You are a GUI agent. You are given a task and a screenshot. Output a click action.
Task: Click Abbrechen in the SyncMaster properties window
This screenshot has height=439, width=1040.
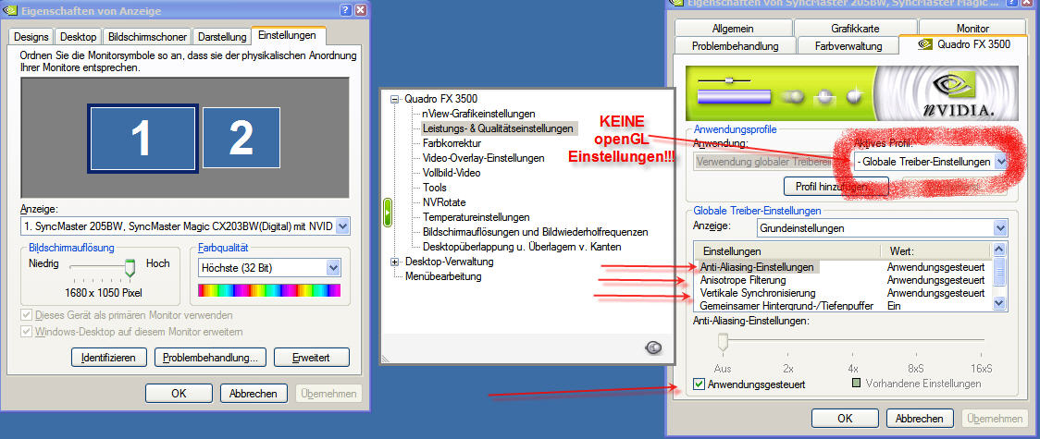tap(920, 419)
